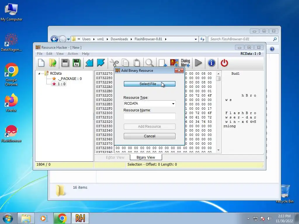Click the Cut scissors toolbar icon
The image size is (299, 224).
coord(114,63)
